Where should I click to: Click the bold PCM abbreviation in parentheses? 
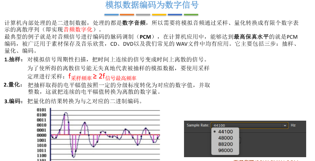point(145,37)
